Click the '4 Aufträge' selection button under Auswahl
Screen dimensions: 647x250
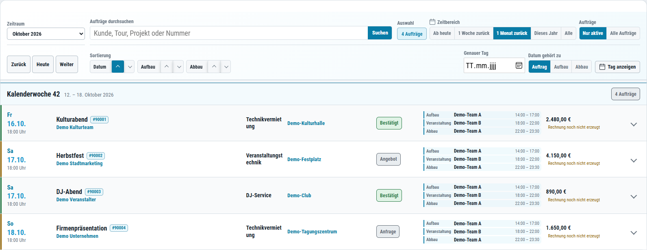pos(412,34)
